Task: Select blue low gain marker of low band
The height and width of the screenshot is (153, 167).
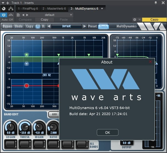Action: (27, 63)
